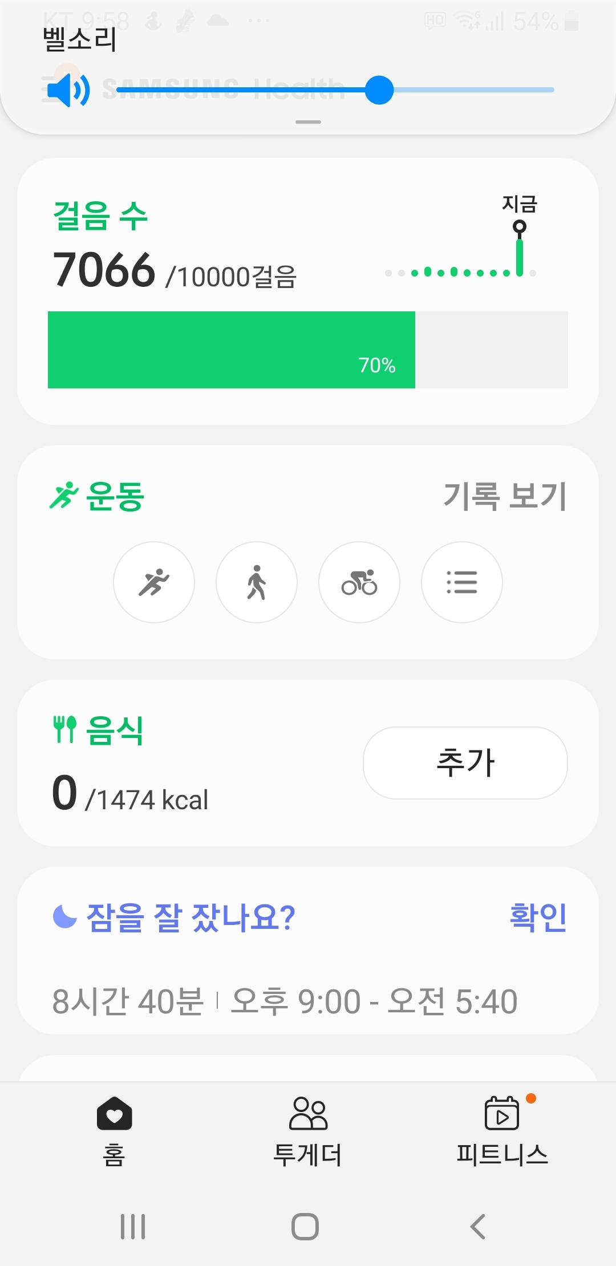Image resolution: width=616 pixels, height=1266 pixels.
Task: Expand the volume panel handle
Action: (x=308, y=122)
